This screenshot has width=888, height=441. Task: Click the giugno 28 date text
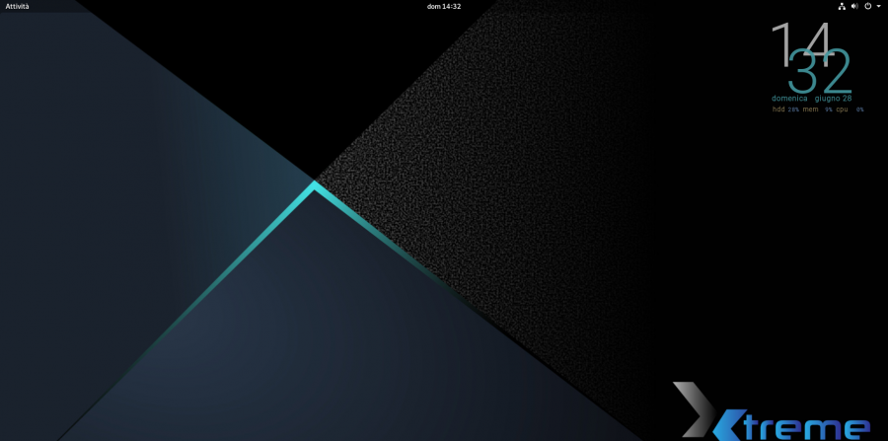(833, 99)
